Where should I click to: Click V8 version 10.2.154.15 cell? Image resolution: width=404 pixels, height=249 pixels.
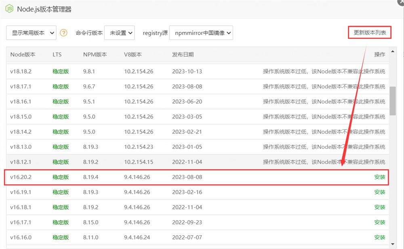(x=138, y=162)
